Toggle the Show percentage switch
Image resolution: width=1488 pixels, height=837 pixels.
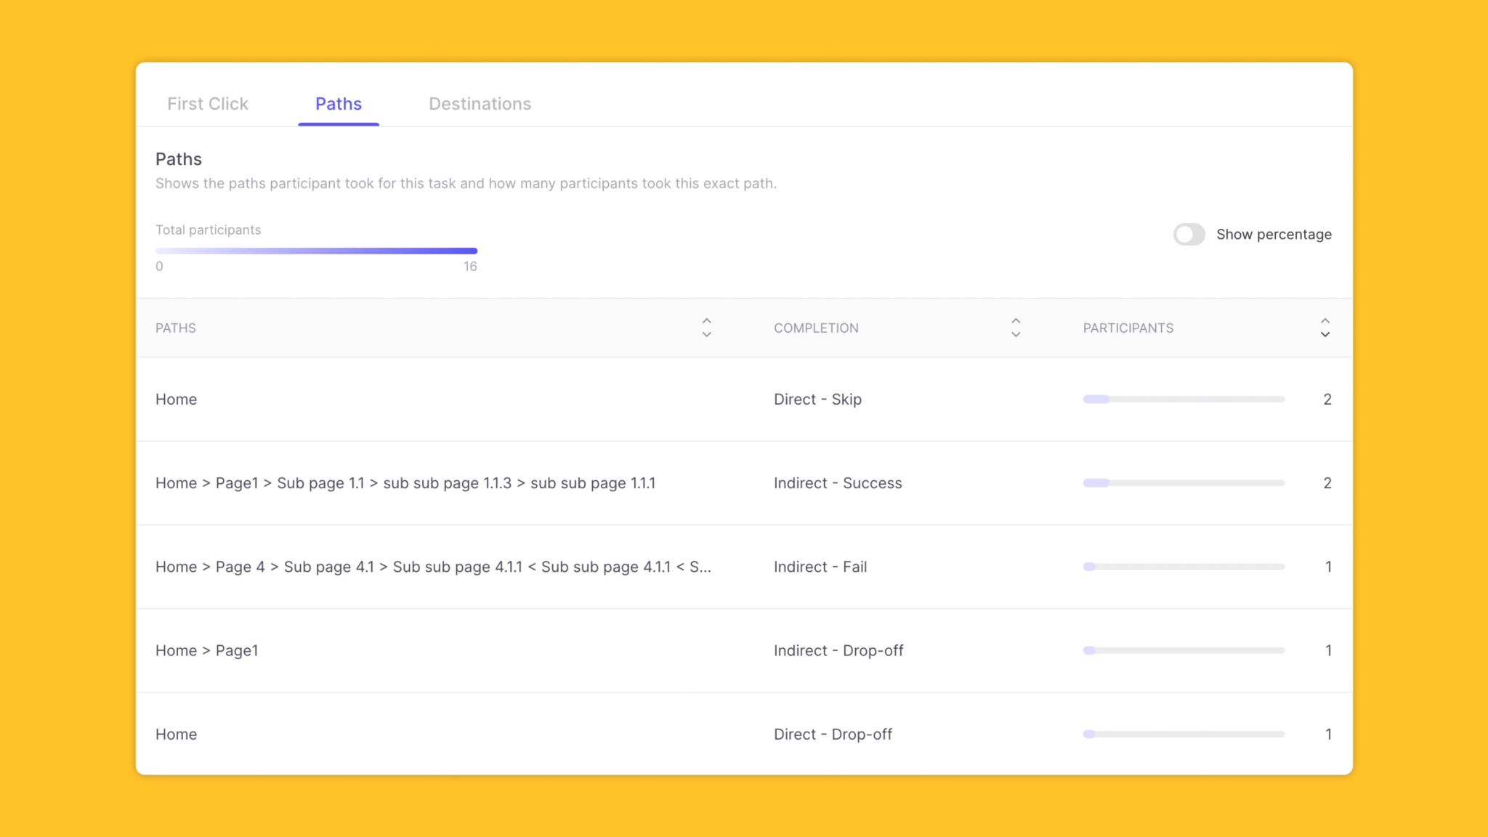1189,234
